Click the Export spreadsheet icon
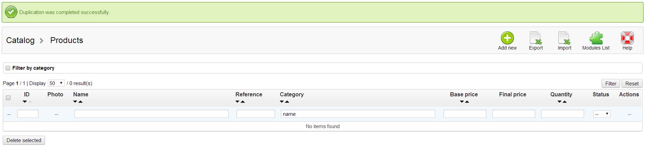647x151 pixels. pyautogui.click(x=536, y=38)
